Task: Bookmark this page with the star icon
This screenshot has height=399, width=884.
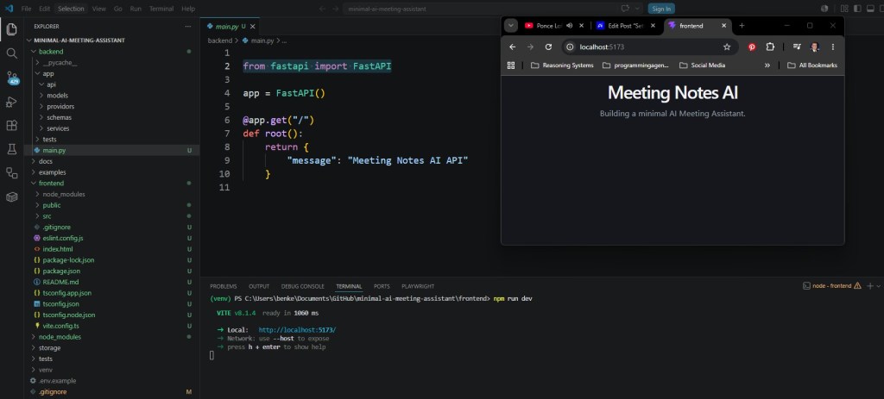Action: click(727, 47)
